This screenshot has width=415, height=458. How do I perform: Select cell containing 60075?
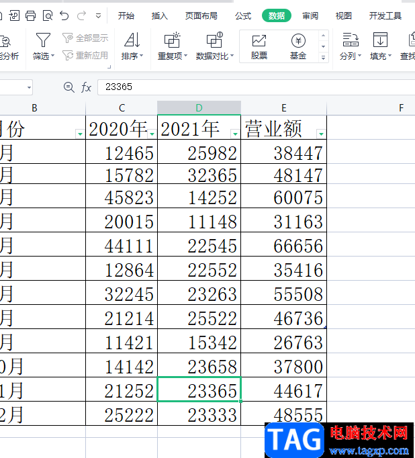coord(283,196)
